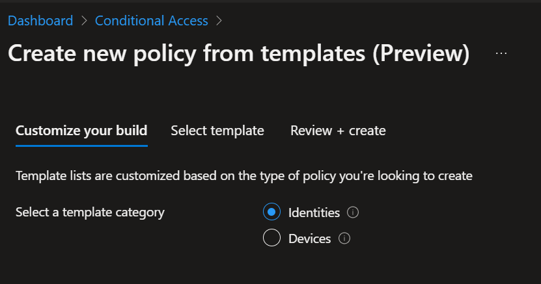Image resolution: width=541 pixels, height=284 pixels.
Task: Click the blue underline under active tab
Action: click(81, 146)
